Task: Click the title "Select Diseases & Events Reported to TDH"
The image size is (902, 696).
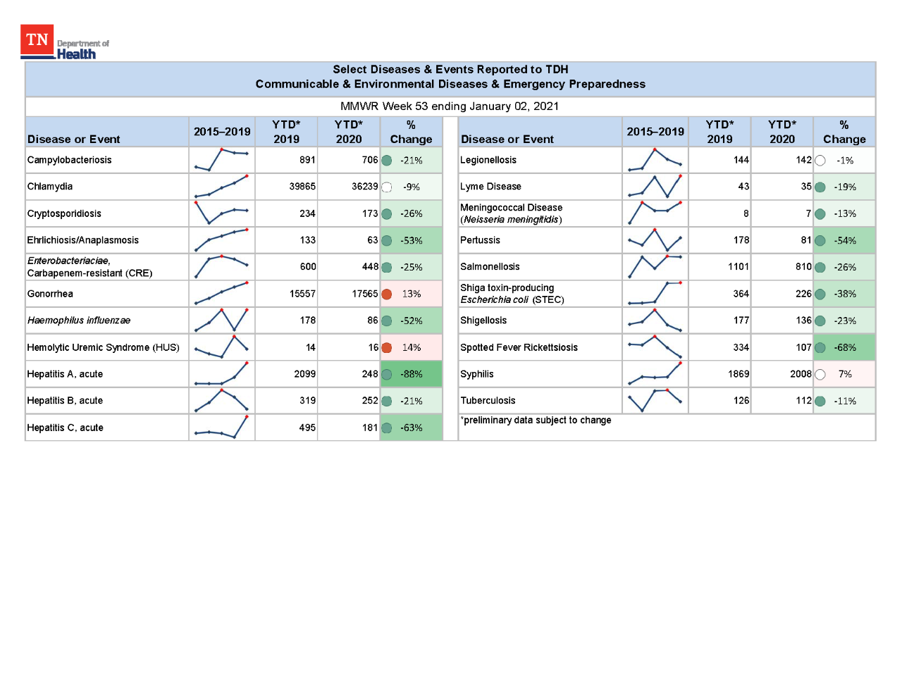Action: (450, 69)
